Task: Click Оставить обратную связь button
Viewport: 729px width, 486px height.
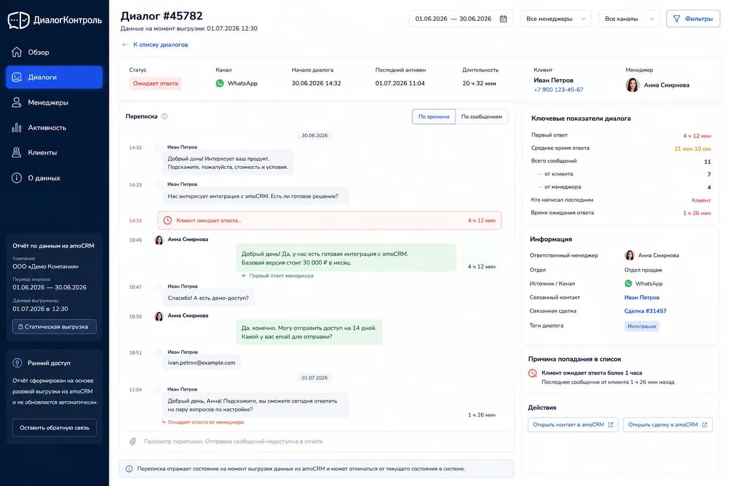Action: point(54,428)
